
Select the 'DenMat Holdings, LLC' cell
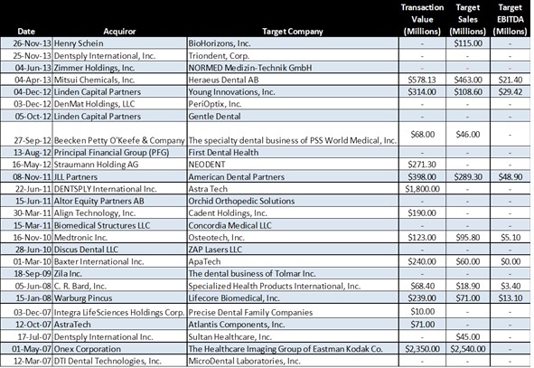(x=120, y=104)
